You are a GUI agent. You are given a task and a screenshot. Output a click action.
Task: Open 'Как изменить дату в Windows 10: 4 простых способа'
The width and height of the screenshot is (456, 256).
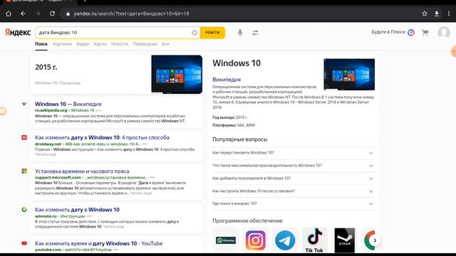coord(102,137)
